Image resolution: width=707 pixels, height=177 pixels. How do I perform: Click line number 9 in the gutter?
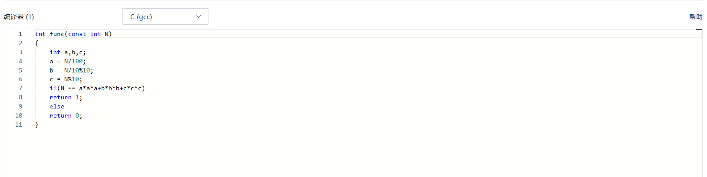[x=20, y=106]
